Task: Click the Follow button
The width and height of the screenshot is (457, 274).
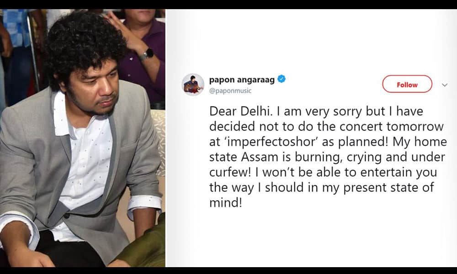Action: click(407, 84)
